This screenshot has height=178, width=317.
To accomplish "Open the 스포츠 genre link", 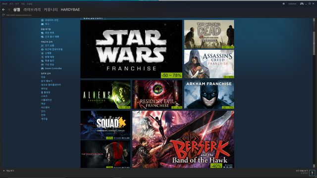I will (44, 96).
